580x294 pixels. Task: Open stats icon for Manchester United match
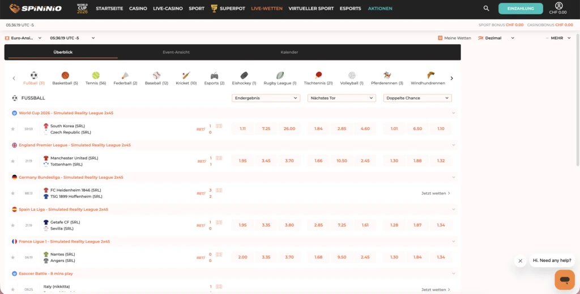point(219,158)
